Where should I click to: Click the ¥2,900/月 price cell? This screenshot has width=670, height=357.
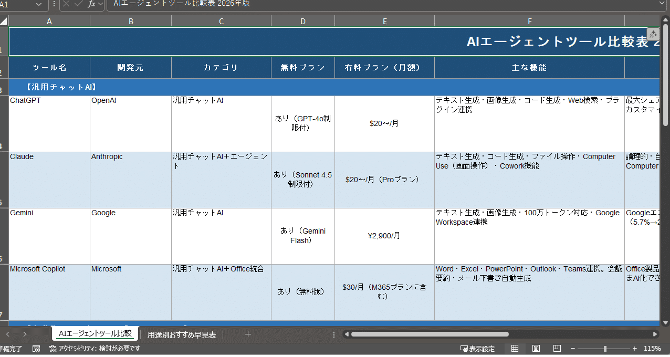coord(384,236)
